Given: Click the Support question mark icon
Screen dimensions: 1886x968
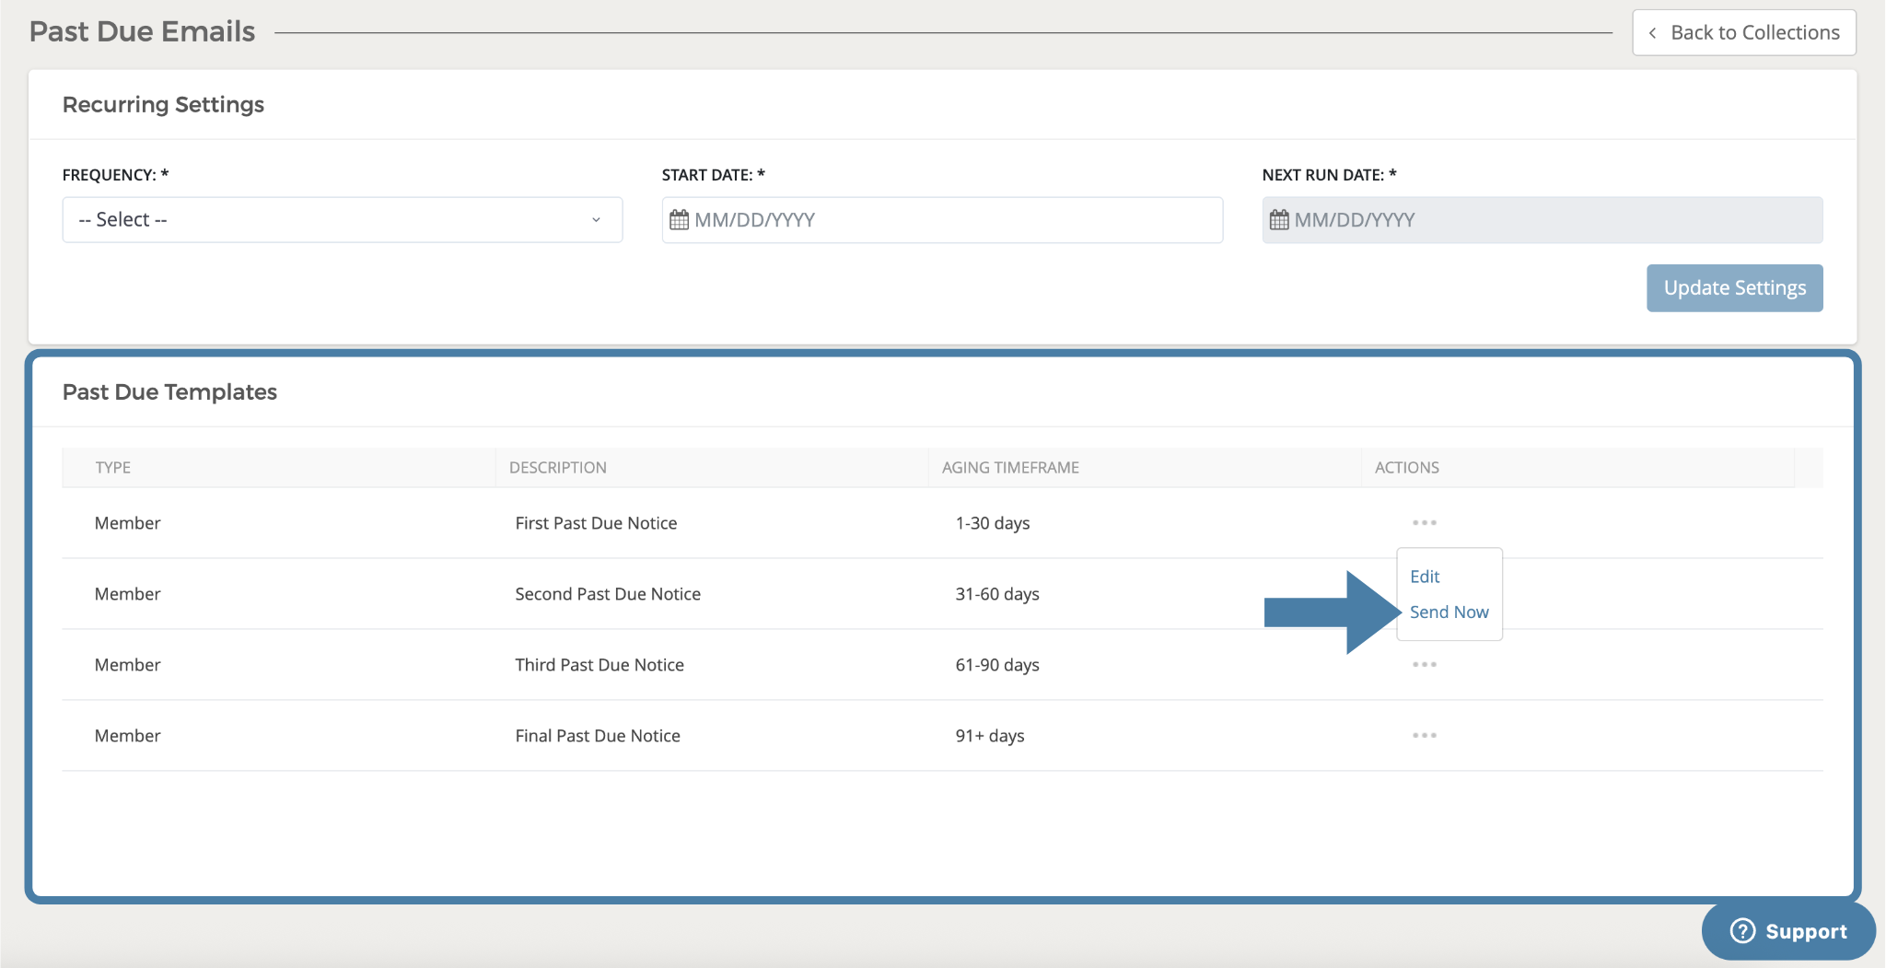Looking at the screenshot, I should pos(1742,931).
